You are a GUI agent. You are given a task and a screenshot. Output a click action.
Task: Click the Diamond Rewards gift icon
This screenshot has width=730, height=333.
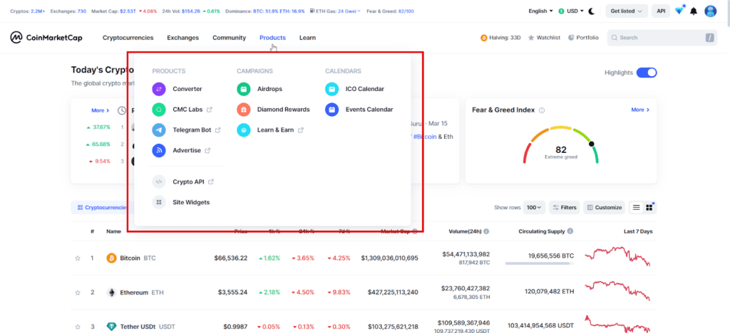coord(244,110)
